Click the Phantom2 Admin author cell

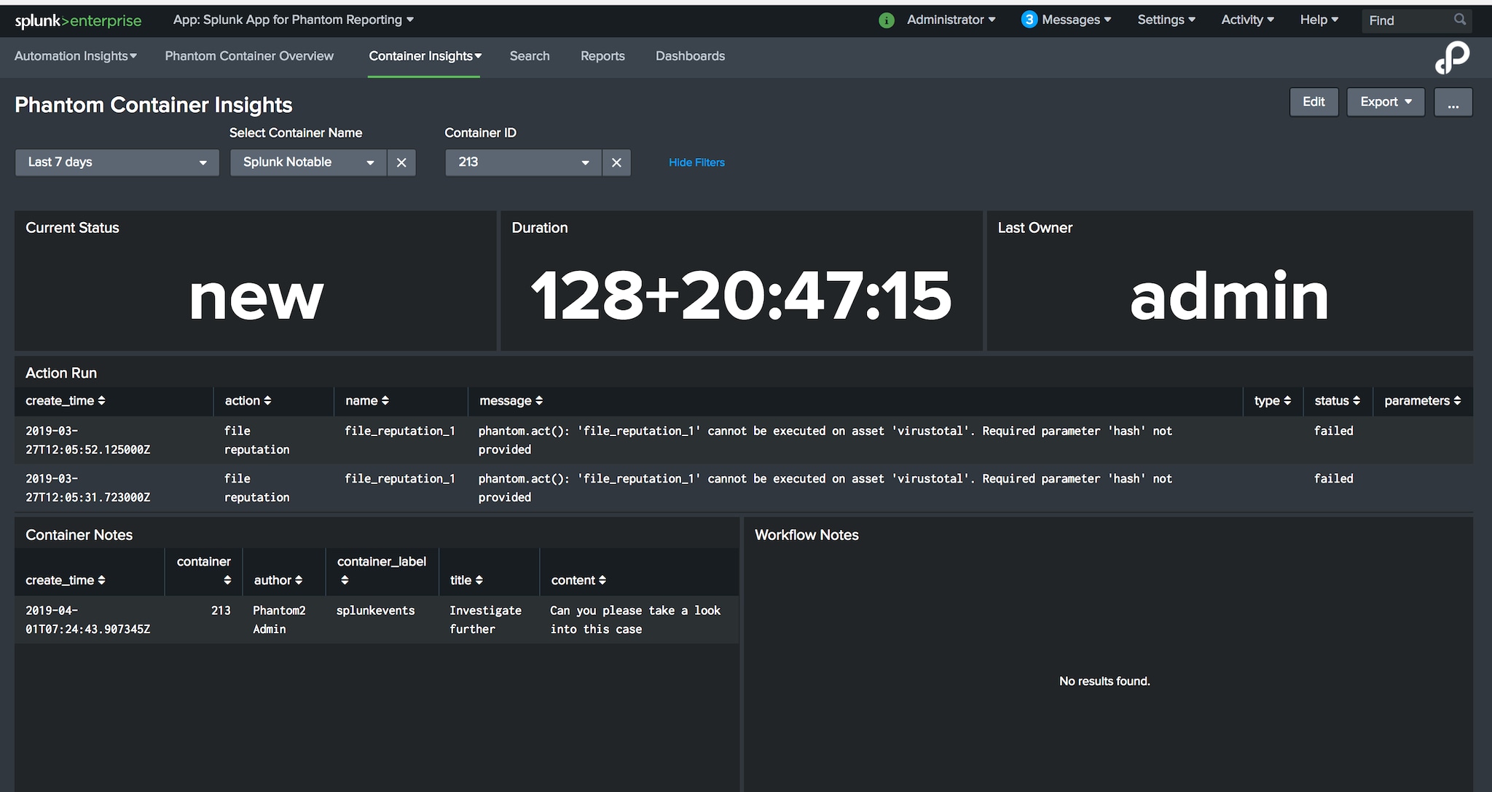(279, 619)
